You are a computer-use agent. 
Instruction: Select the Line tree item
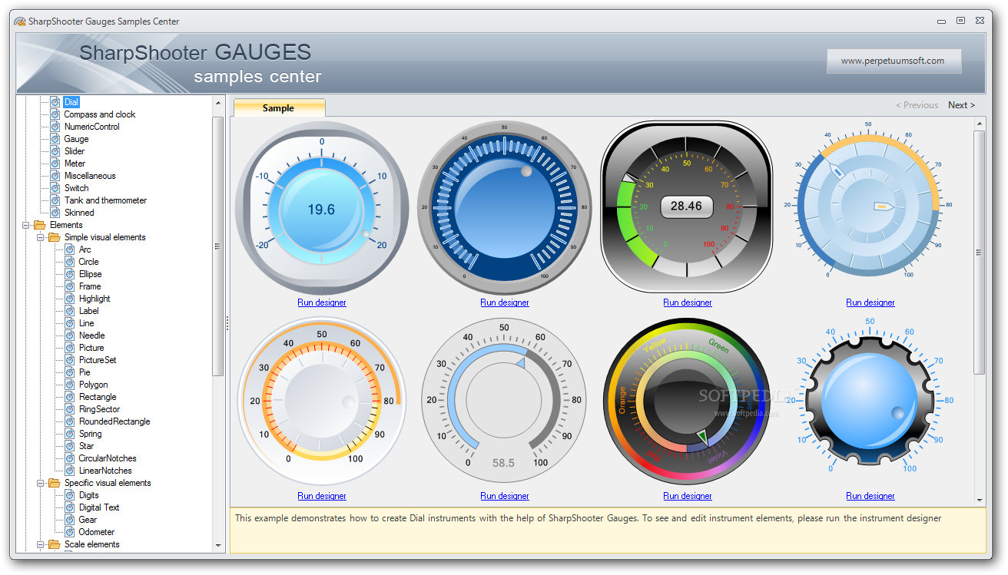tap(86, 323)
